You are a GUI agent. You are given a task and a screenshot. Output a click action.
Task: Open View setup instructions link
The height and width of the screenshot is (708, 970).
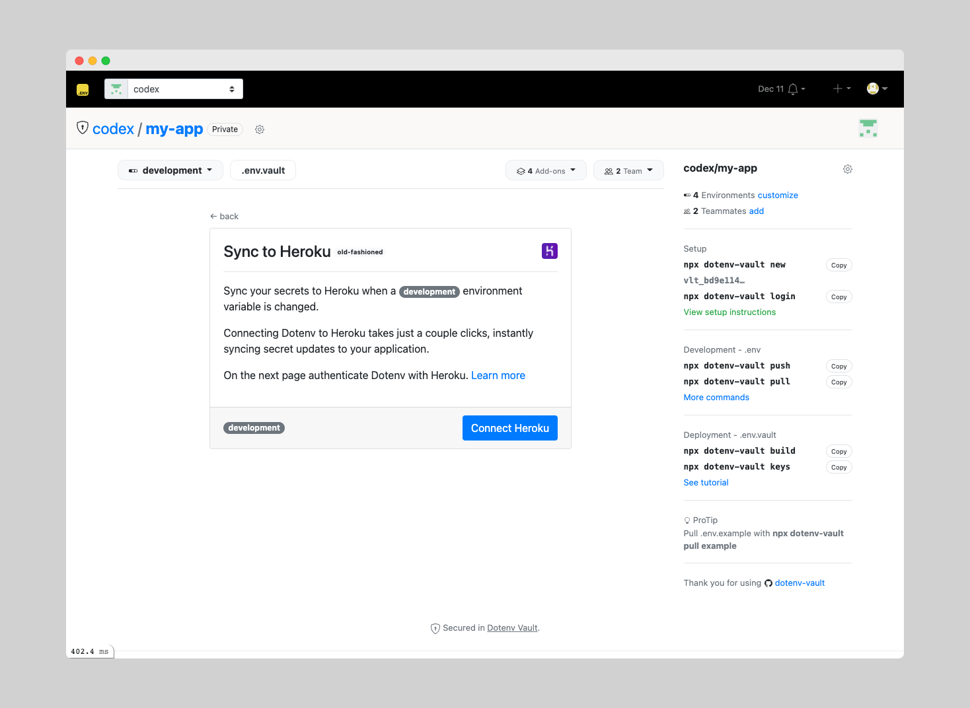click(x=729, y=312)
